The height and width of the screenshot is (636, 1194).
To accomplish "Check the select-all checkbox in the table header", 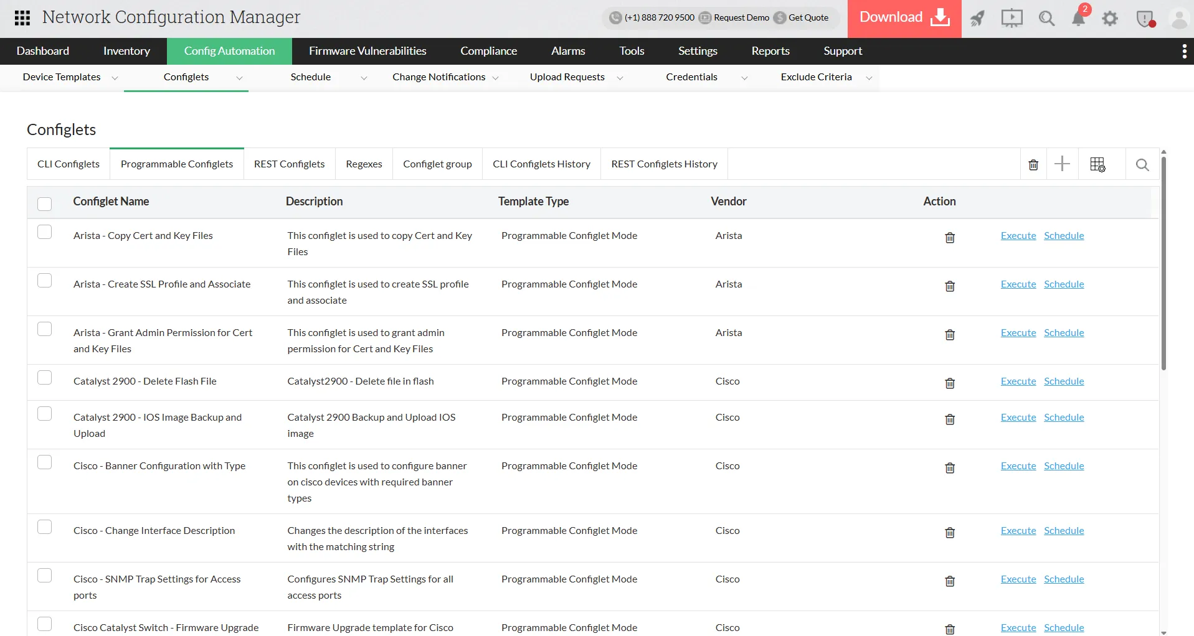I will pyautogui.click(x=44, y=203).
